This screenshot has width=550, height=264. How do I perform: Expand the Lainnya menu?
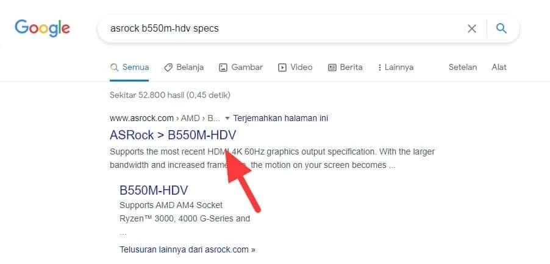(396, 68)
